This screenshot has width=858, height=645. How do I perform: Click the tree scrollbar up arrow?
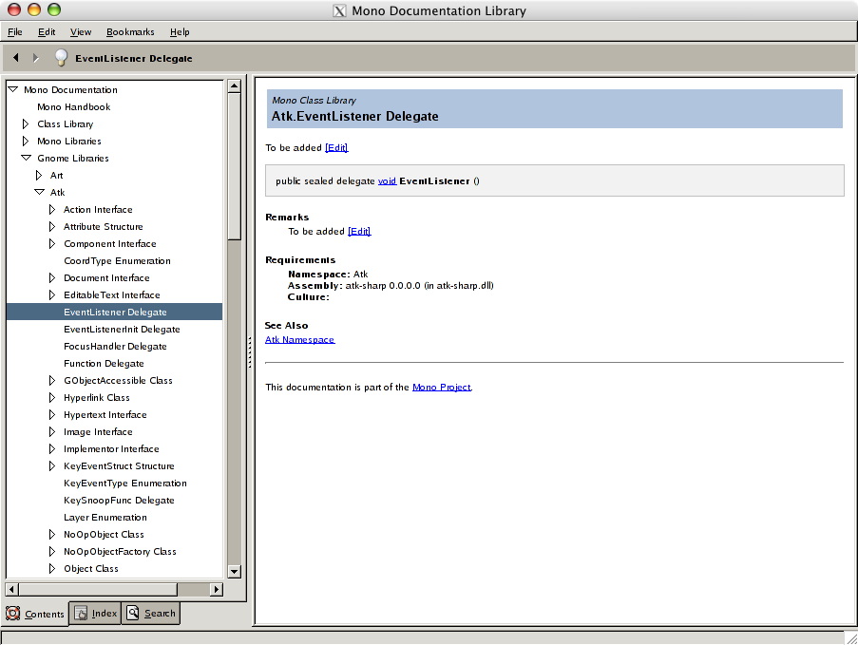pyautogui.click(x=234, y=85)
